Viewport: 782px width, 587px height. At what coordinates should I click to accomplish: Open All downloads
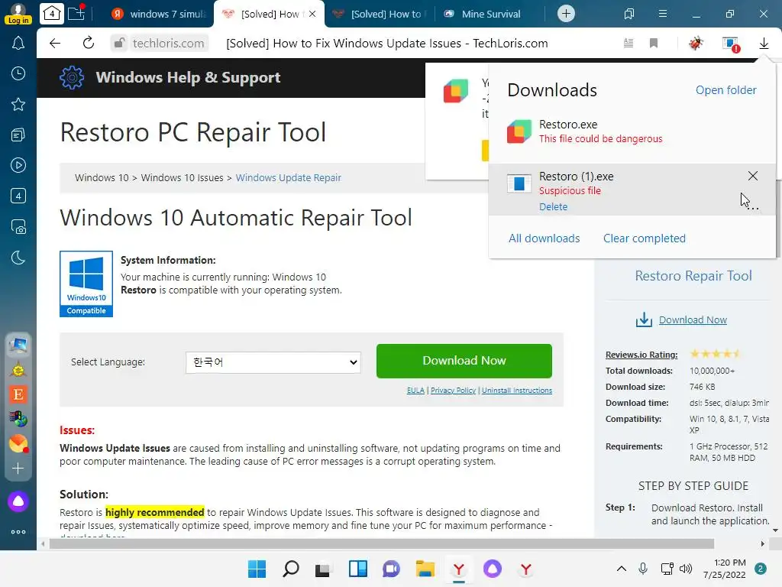(544, 238)
